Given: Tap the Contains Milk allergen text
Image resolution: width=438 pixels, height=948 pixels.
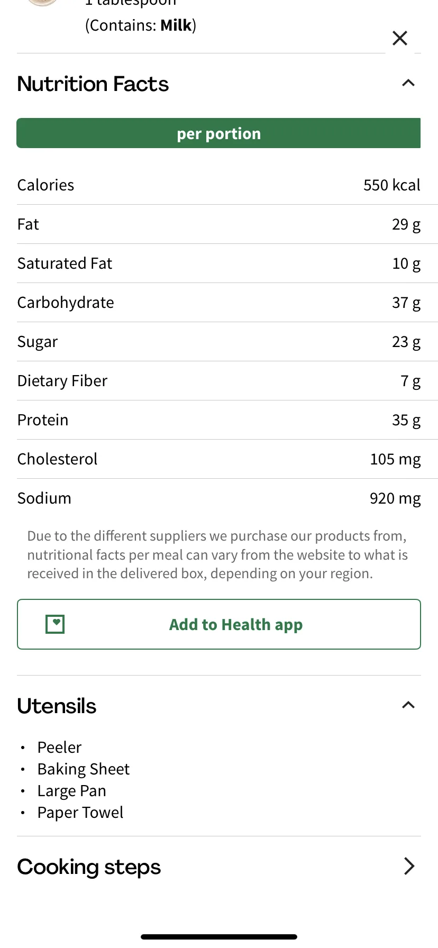Looking at the screenshot, I should tap(141, 25).
